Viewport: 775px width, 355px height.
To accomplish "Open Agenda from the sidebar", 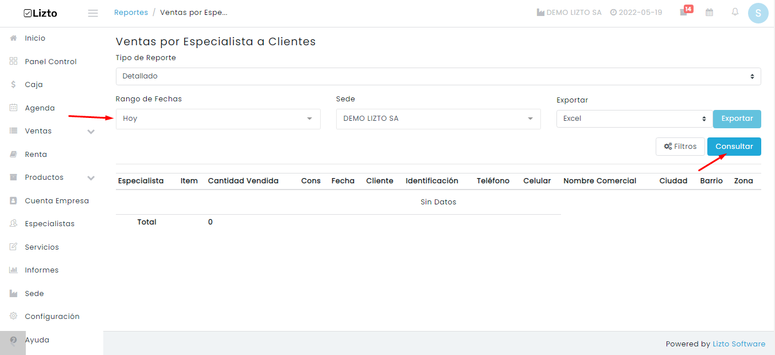I will pos(40,108).
